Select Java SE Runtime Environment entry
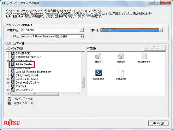 (x=33, y=72)
